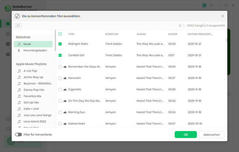
Task: Click Trent Dabbs artist in Midnight Walls row
Action: coord(114,44)
